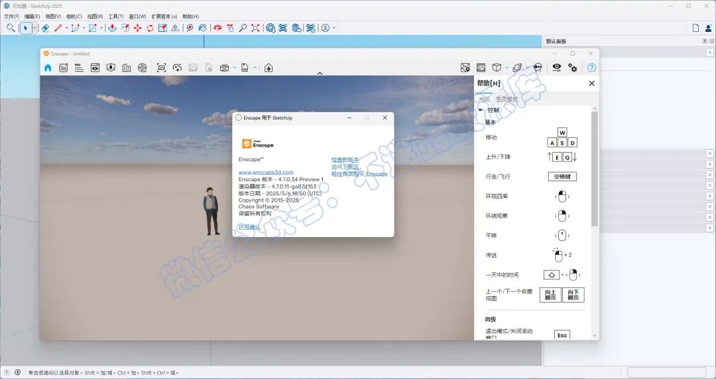716x379 pixels.
Task: Click the Enscape screenshot capture icon
Action: pos(161,68)
